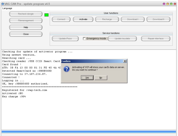Click the Download II button
The height and width of the screenshot is (136, 178).
pyautogui.click(x=158, y=19)
